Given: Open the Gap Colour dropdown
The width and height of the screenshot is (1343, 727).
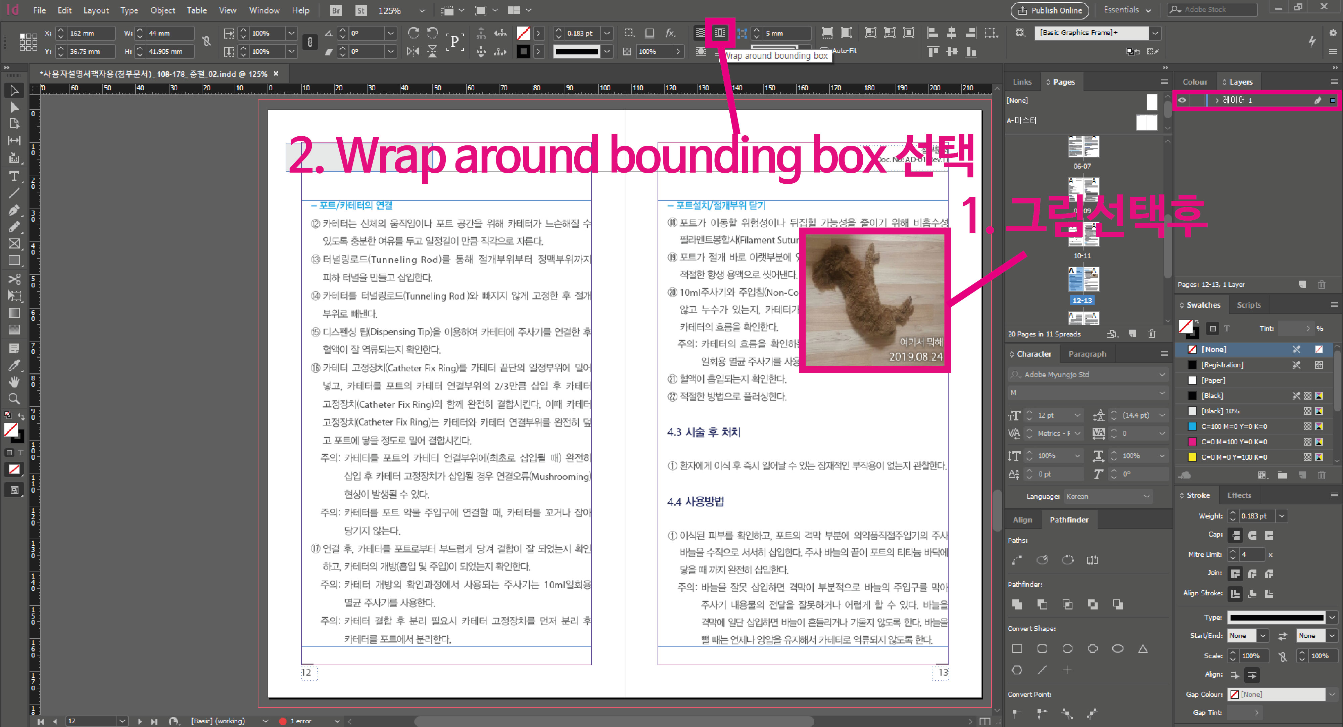Looking at the screenshot, I should 1332,694.
